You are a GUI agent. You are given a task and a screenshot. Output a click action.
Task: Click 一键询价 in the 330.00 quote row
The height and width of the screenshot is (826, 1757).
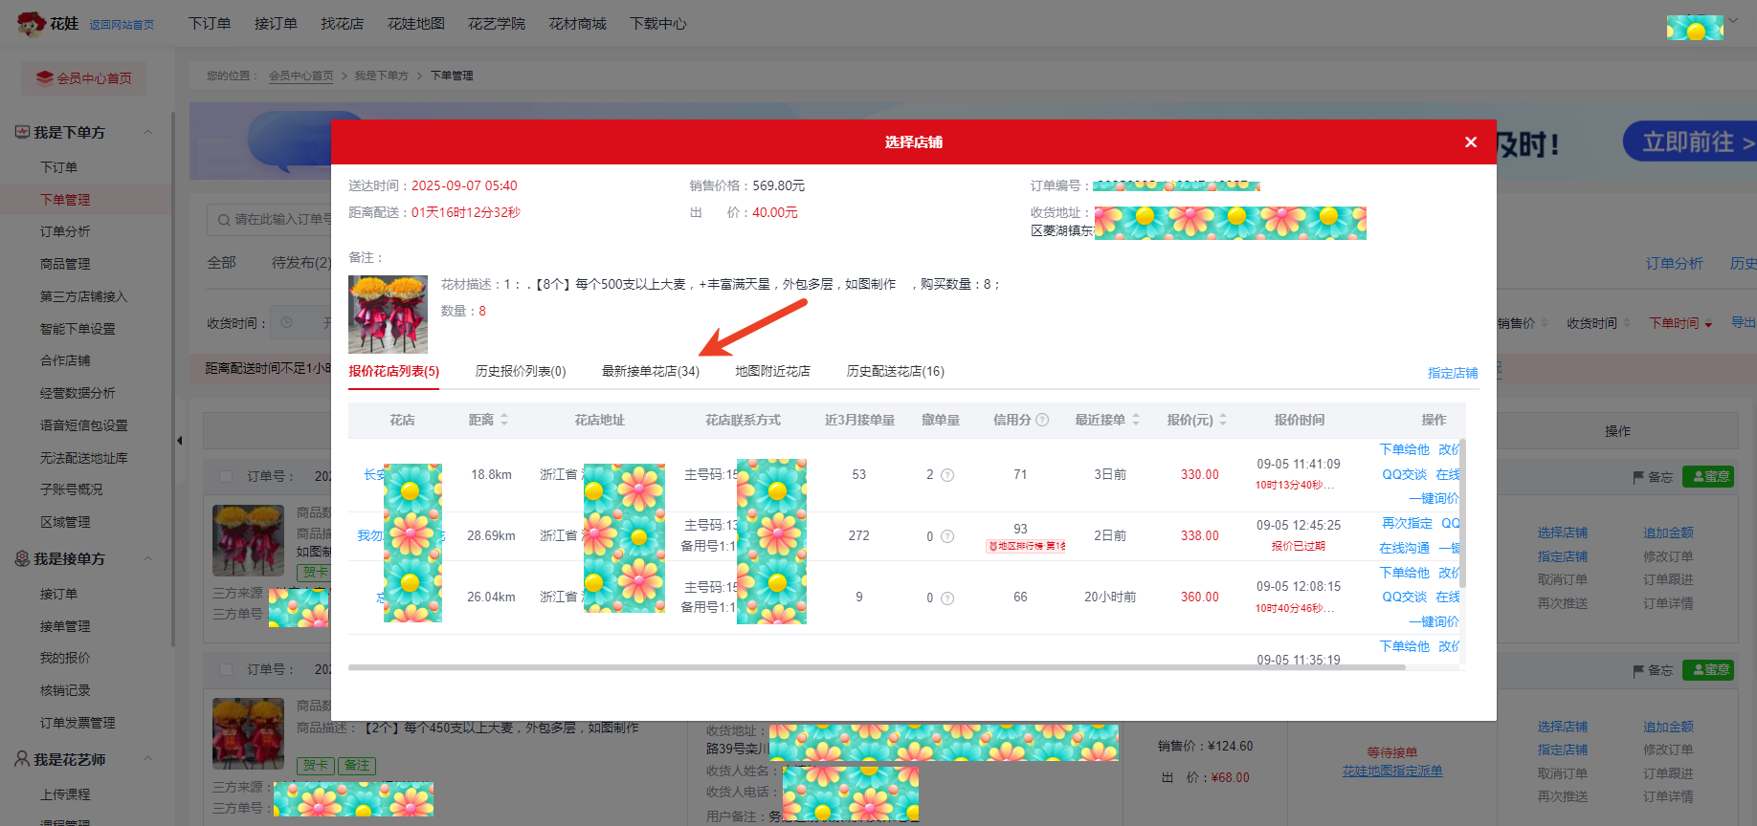coord(1434,498)
